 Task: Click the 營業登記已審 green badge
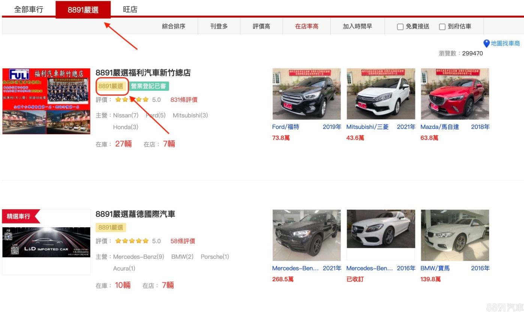(x=149, y=86)
